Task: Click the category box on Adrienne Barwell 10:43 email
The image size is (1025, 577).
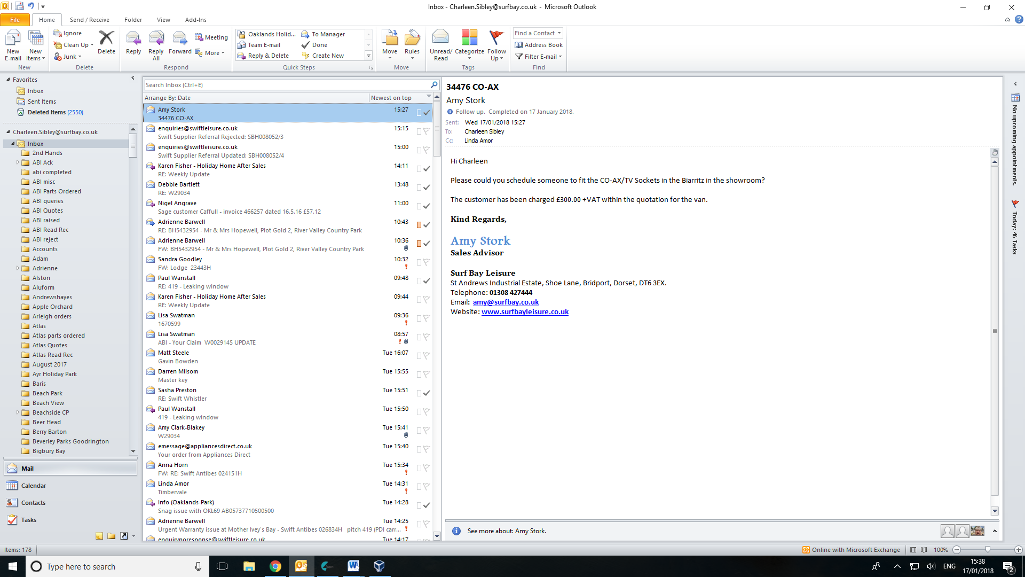Action: point(419,225)
